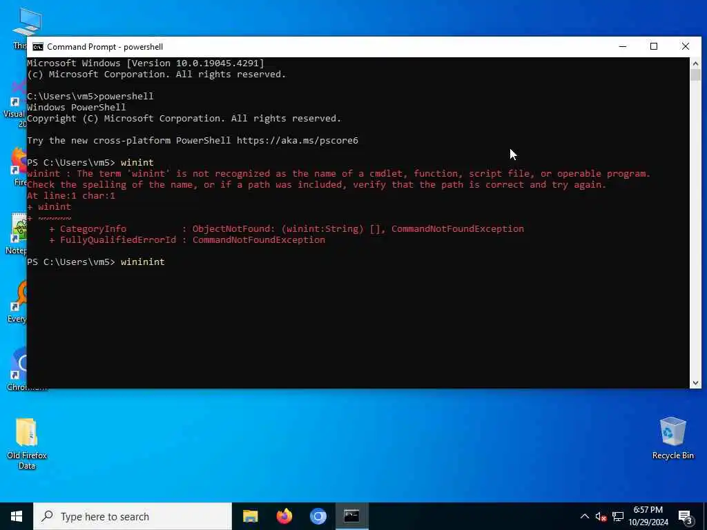This screenshot has width=707, height=530.
Task: Click the https://aka.ms/pscore6 URL text
Action: tap(297, 141)
